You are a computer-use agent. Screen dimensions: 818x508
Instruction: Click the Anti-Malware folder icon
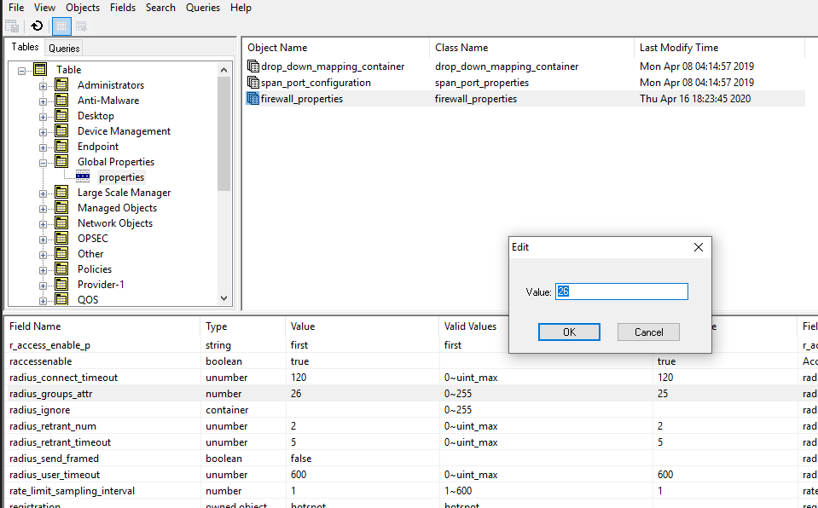pyautogui.click(x=61, y=100)
